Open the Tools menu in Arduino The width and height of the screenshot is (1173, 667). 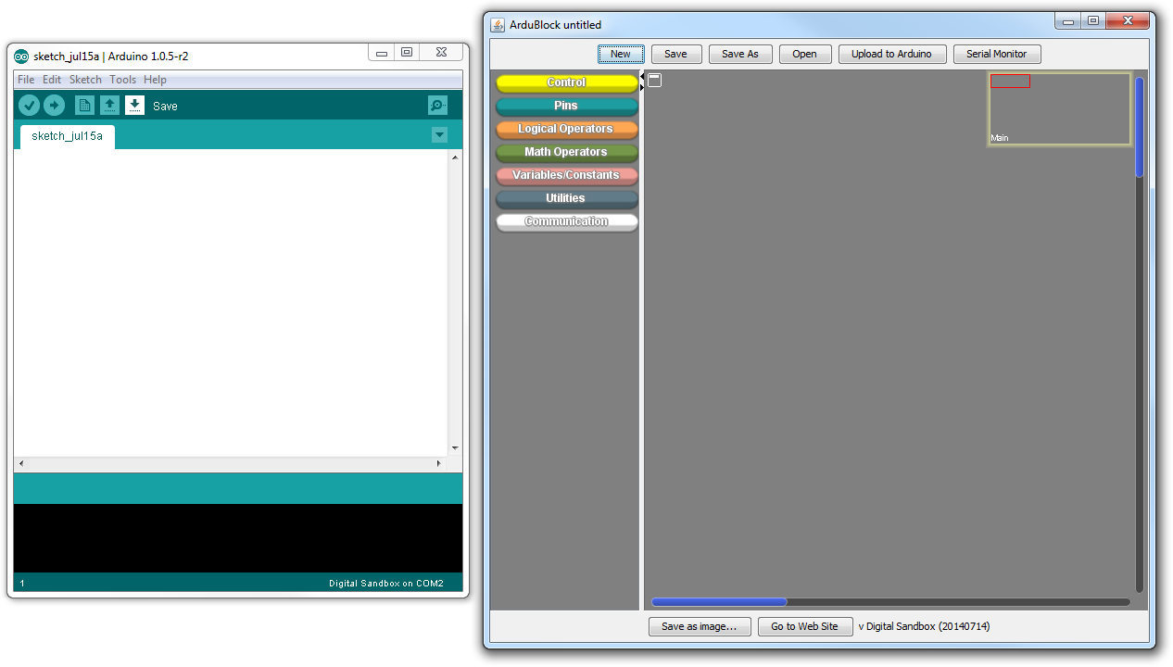(x=122, y=80)
